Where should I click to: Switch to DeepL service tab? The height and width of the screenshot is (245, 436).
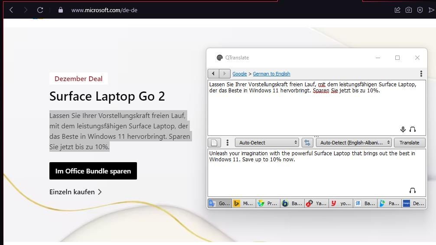point(414,203)
